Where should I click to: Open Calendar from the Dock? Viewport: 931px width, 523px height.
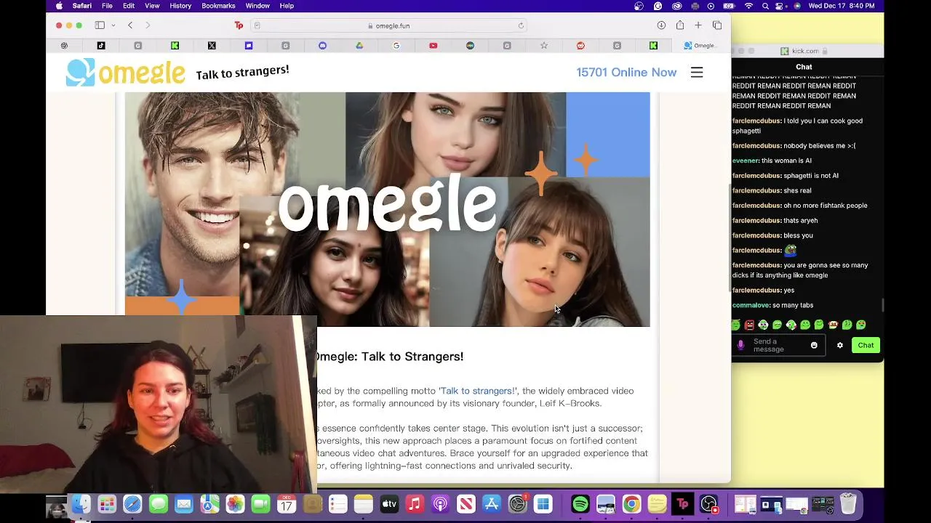pyautogui.click(x=287, y=504)
